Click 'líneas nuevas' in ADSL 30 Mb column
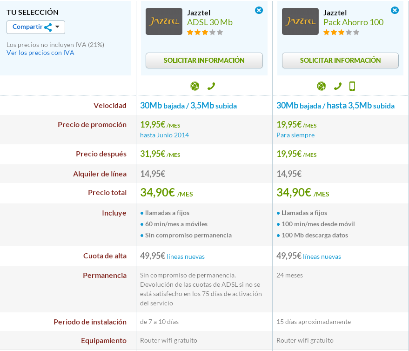The height and width of the screenshot is (351, 409). click(x=186, y=257)
